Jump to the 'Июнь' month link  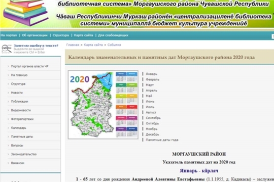(150, 102)
